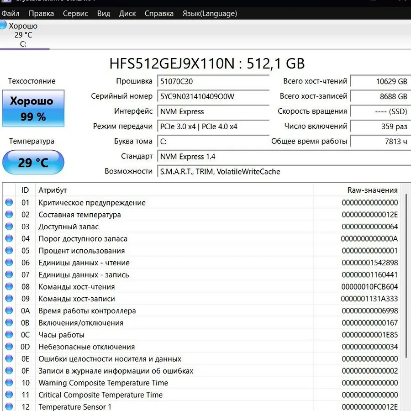Click the status orb for attribute 08
This screenshot has height=411, width=411.
pos(9,286)
